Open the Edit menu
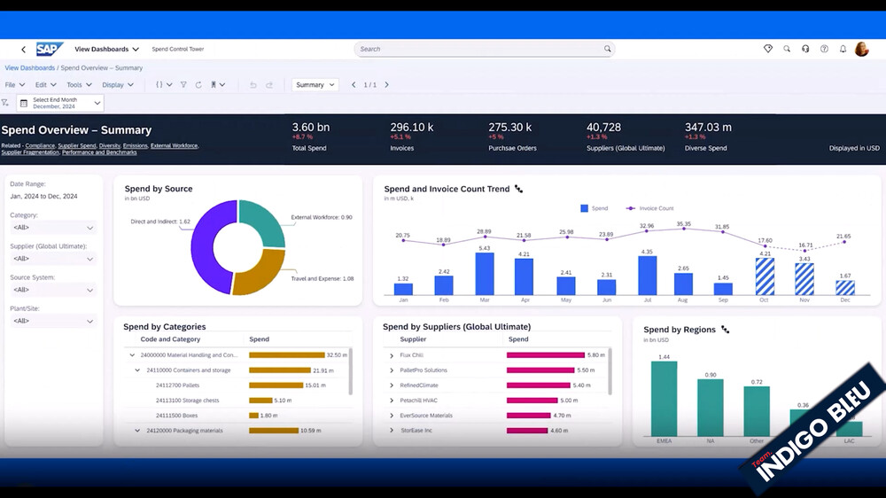Screen dimensions: 886x498 [x=46, y=85]
